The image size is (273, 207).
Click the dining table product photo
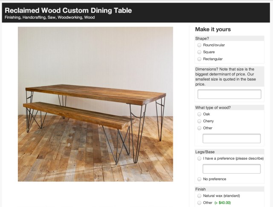coord(96,104)
